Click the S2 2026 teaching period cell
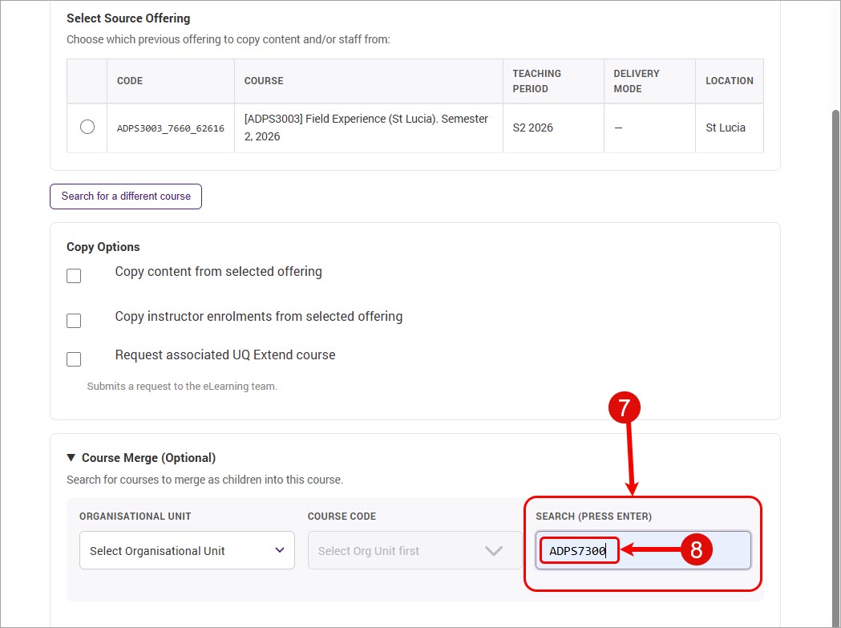This screenshot has width=841, height=628. click(x=553, y=128)
